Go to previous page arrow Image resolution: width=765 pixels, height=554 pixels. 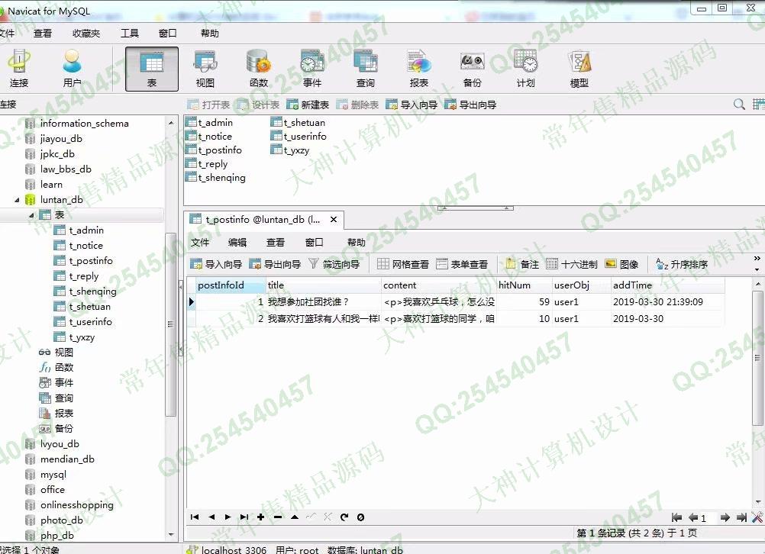point(692,517)
